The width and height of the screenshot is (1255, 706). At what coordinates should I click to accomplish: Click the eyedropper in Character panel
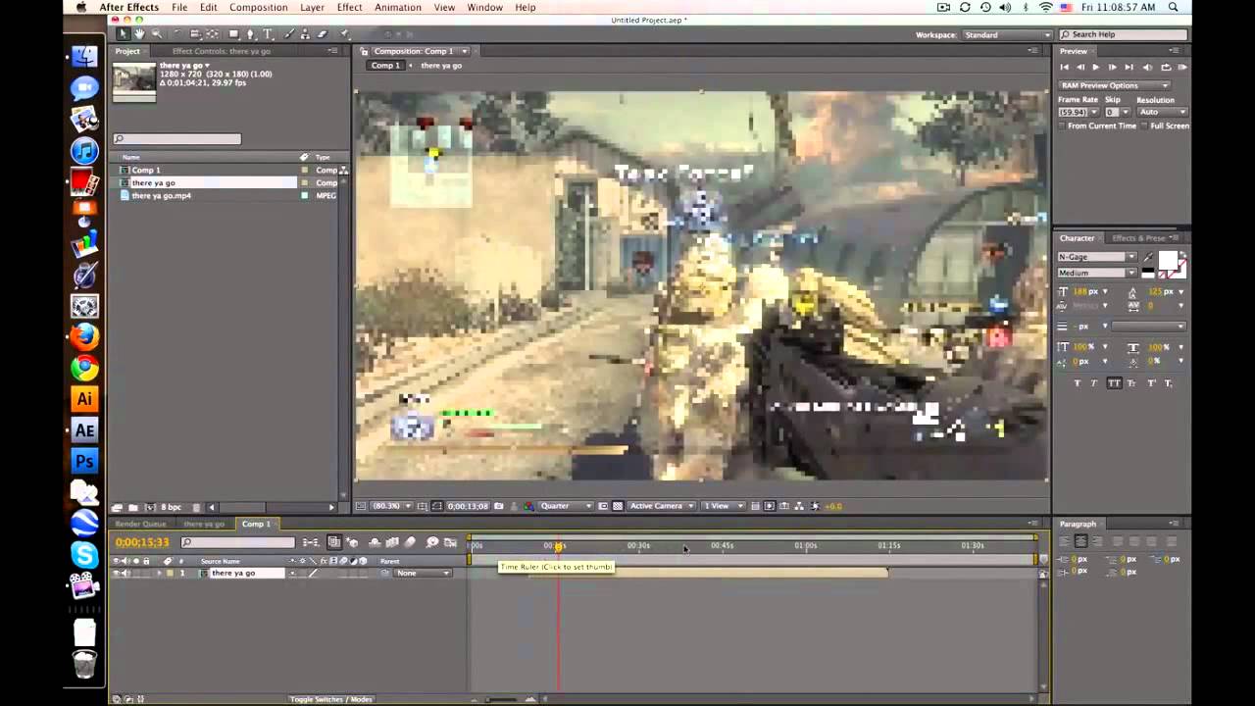(1148, 257)
